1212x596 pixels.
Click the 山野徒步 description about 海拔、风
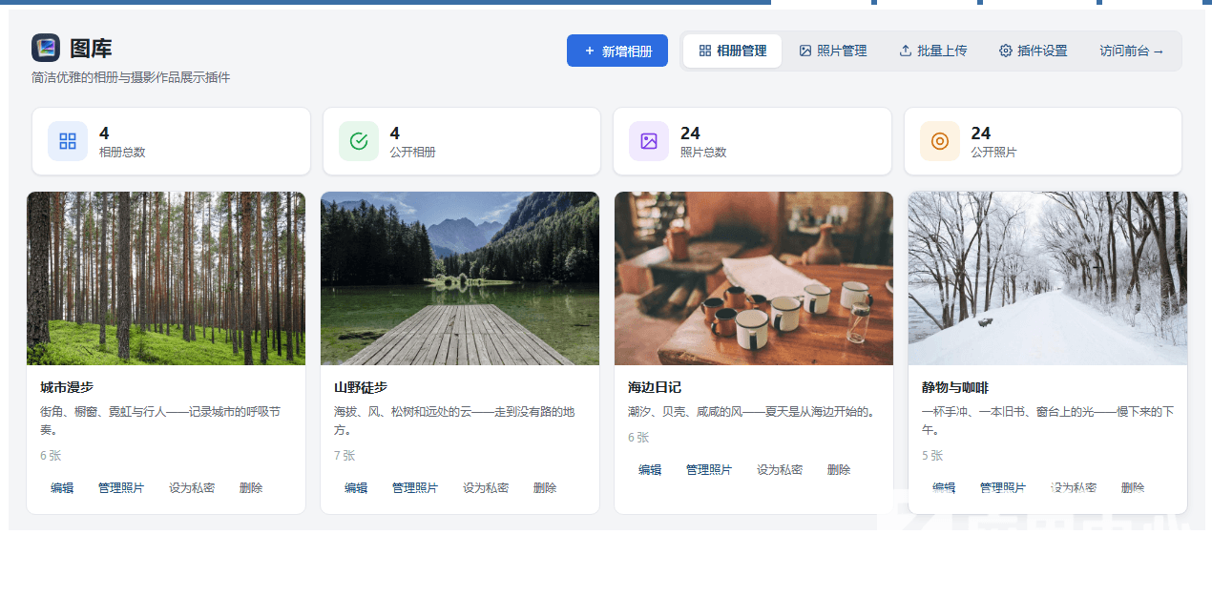click(x=455, y=421)
